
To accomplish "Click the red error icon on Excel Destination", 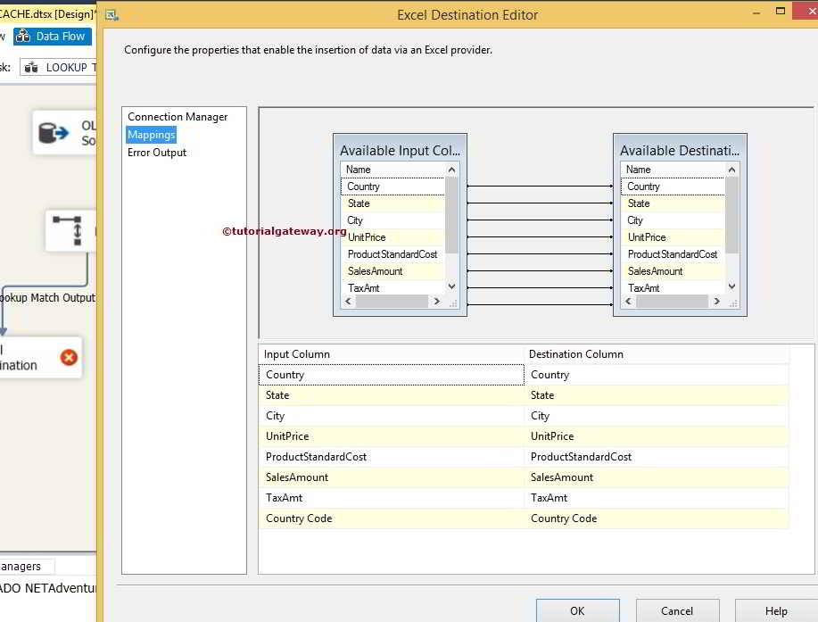I will pyautogui.click(x=69, y=358).
